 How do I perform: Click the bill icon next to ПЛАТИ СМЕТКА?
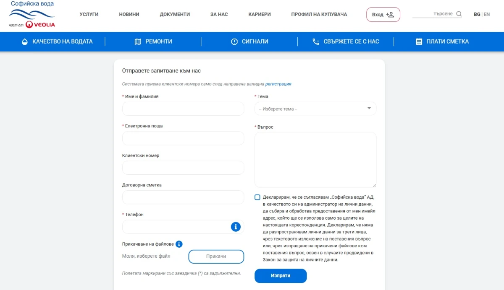(x=419, y=41)
